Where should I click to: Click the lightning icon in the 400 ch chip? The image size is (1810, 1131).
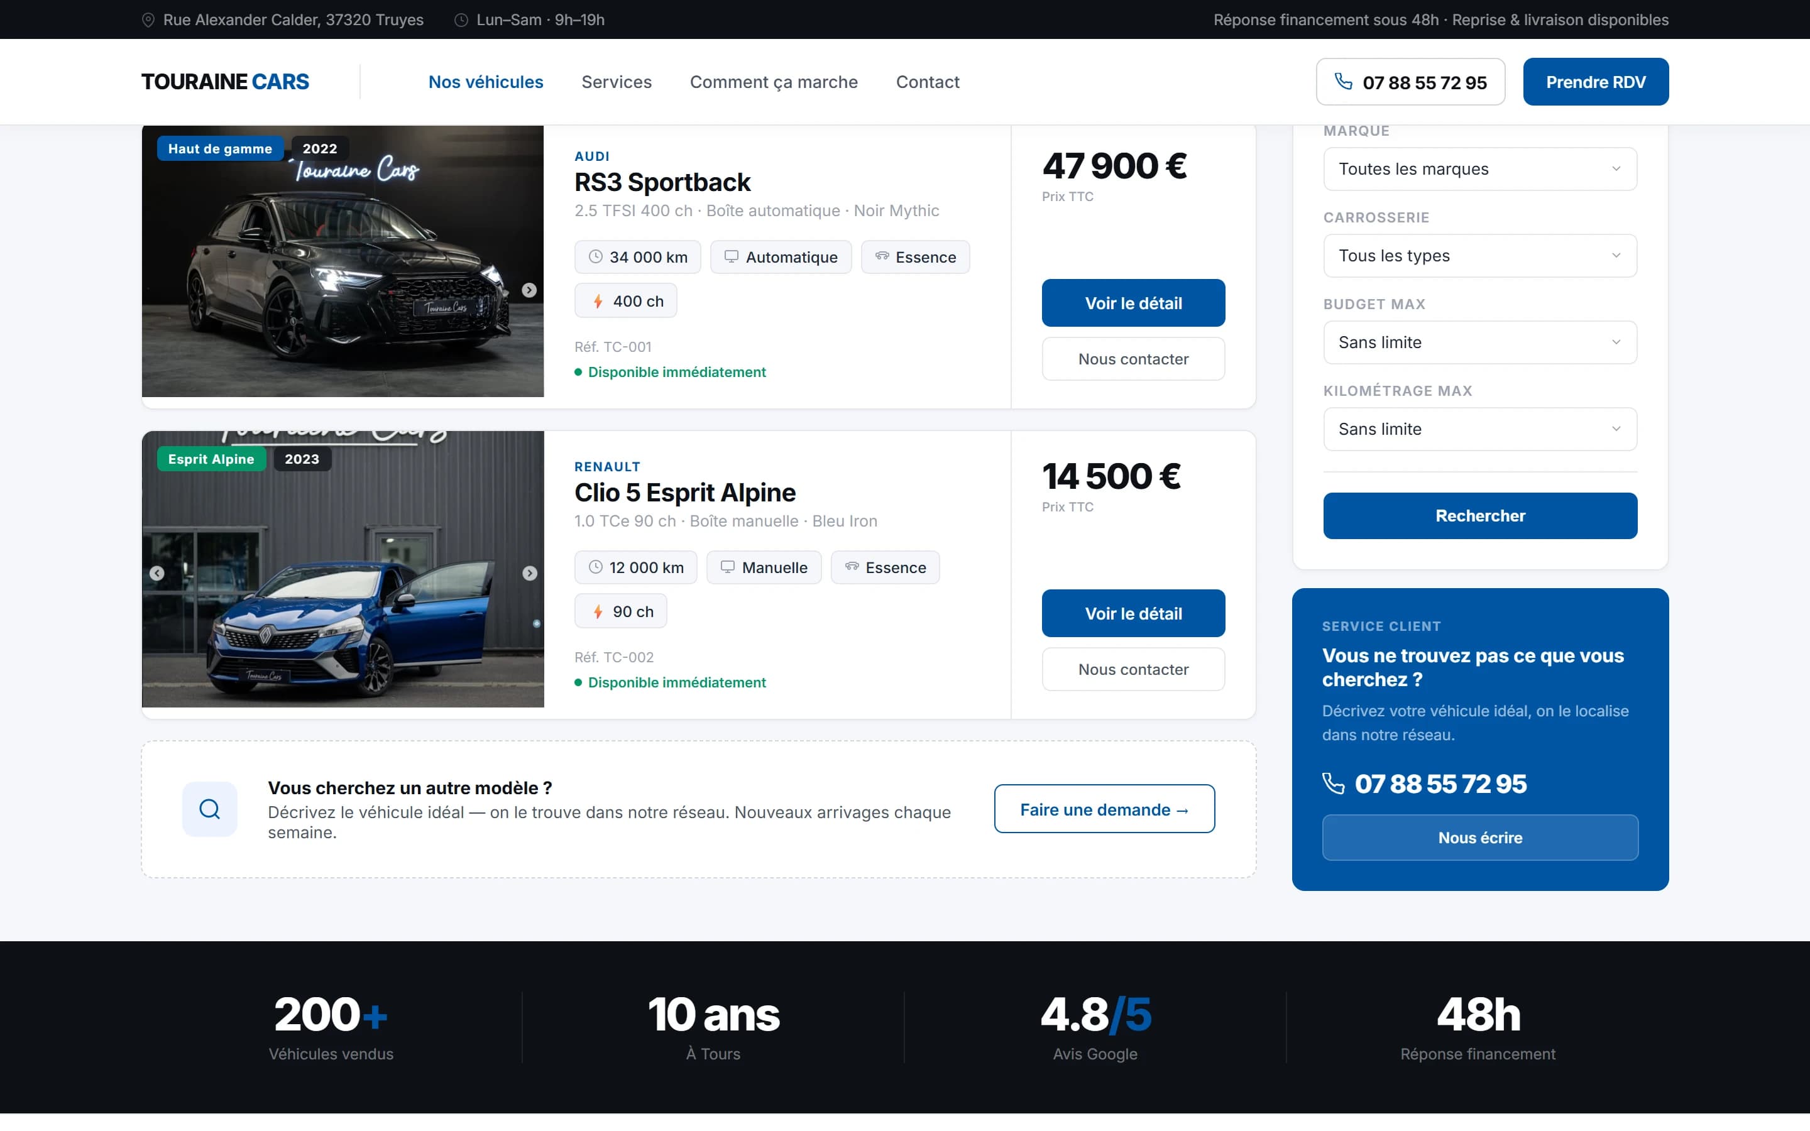[598, 301]
